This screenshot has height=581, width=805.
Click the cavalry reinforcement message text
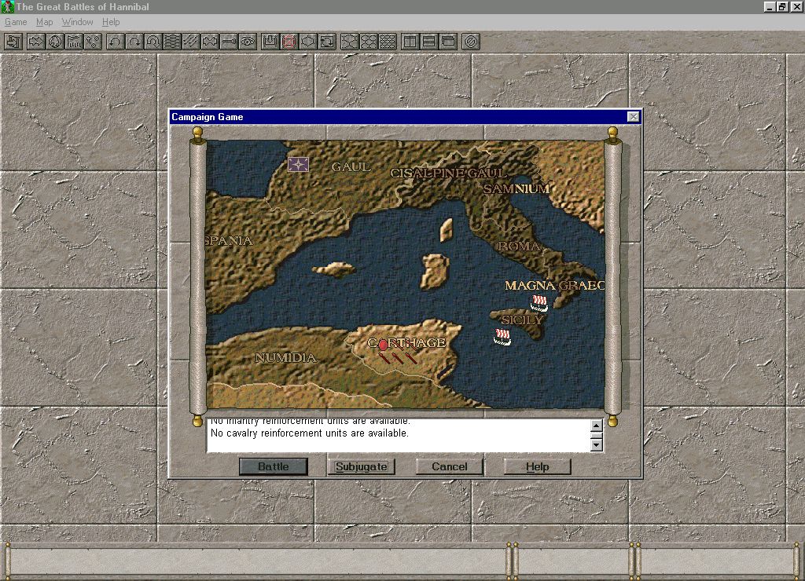click(310, 433)
